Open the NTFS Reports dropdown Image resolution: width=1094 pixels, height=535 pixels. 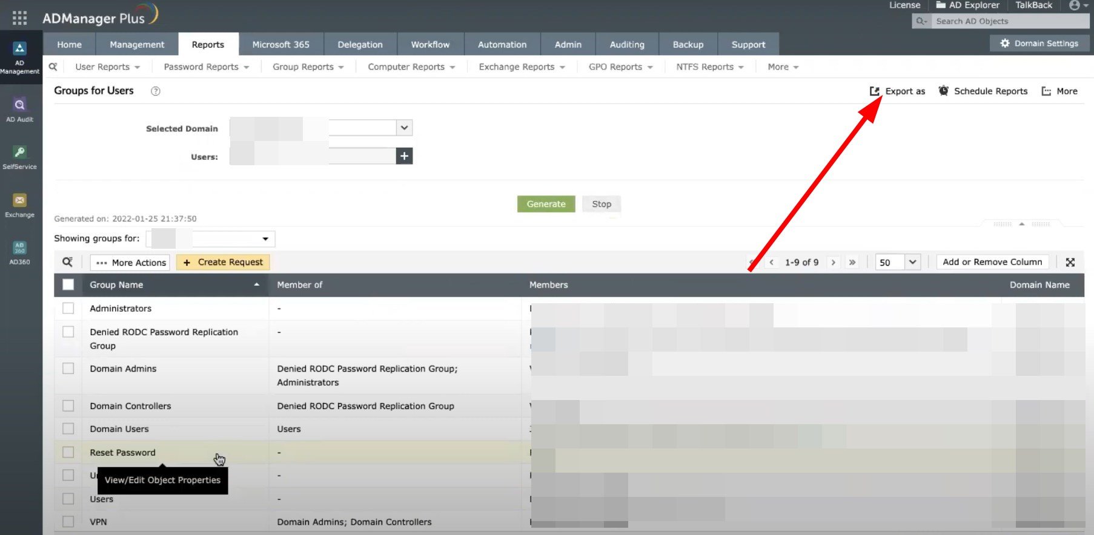710,67
